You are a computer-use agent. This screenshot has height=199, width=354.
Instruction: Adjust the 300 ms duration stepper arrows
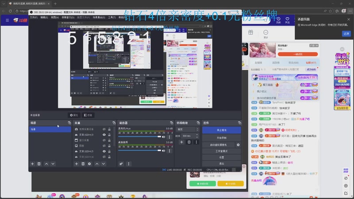[x=197, y=136]
